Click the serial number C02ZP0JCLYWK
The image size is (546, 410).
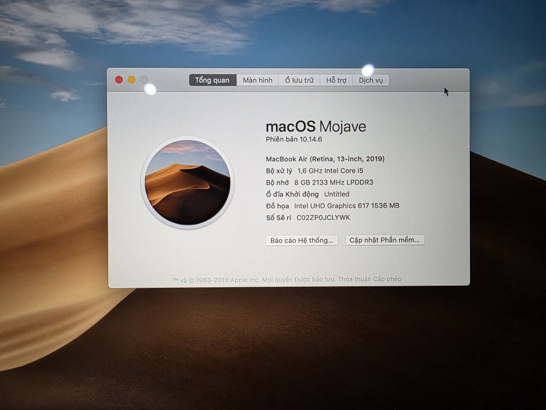(323, 218)
